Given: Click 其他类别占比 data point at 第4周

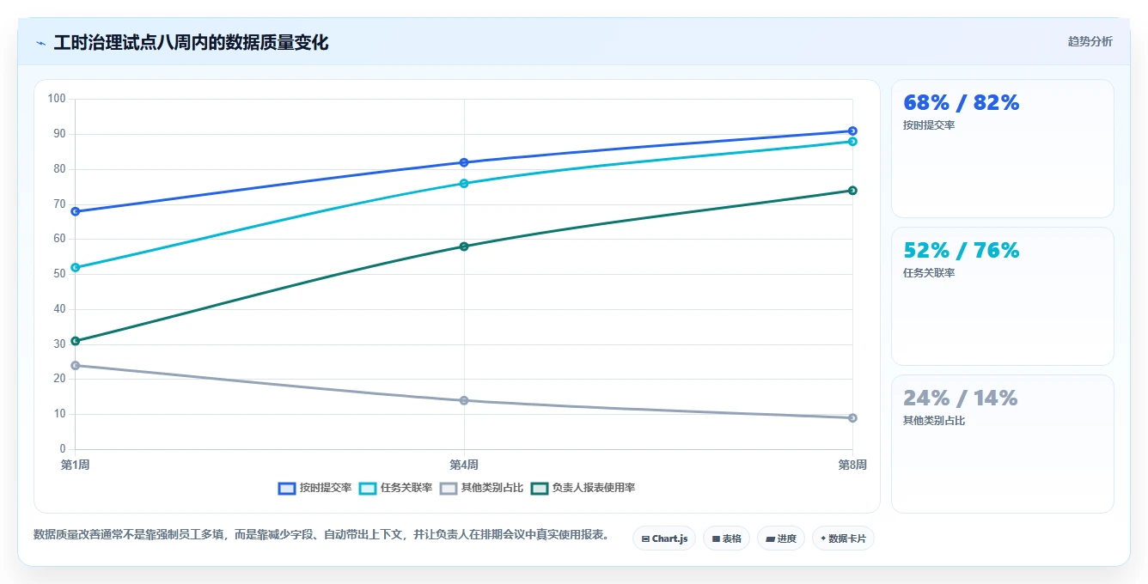Looking at the screenshot, I should point(464,400).
